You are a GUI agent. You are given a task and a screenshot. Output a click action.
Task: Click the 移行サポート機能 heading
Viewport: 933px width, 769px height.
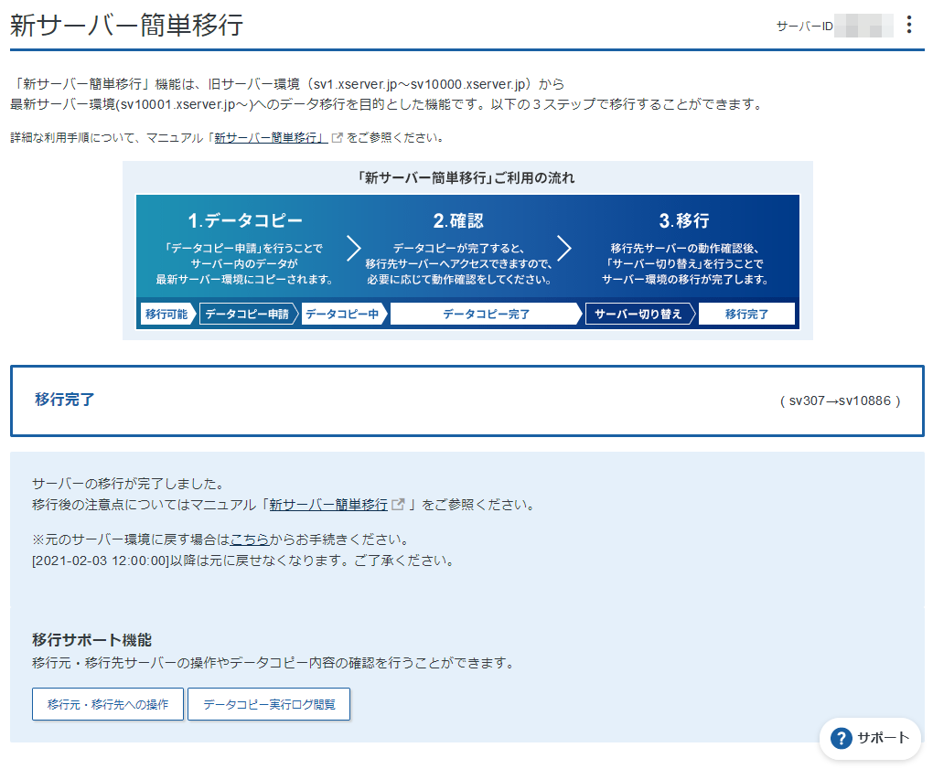(x=92, y=640)
